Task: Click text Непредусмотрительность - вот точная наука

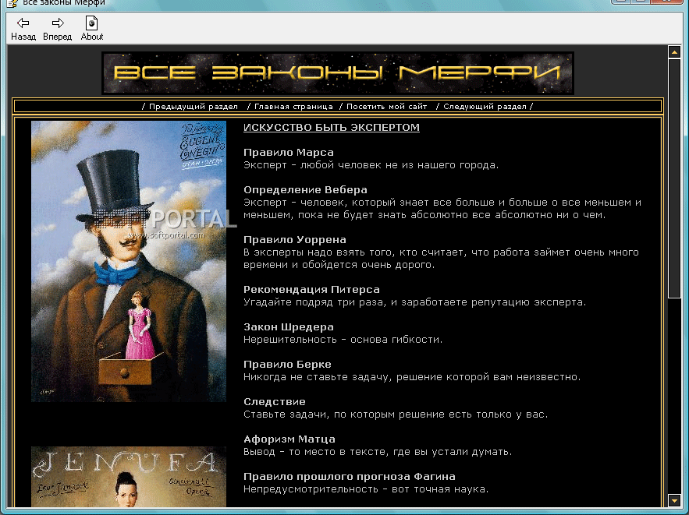Action: [x=366, y=489]
